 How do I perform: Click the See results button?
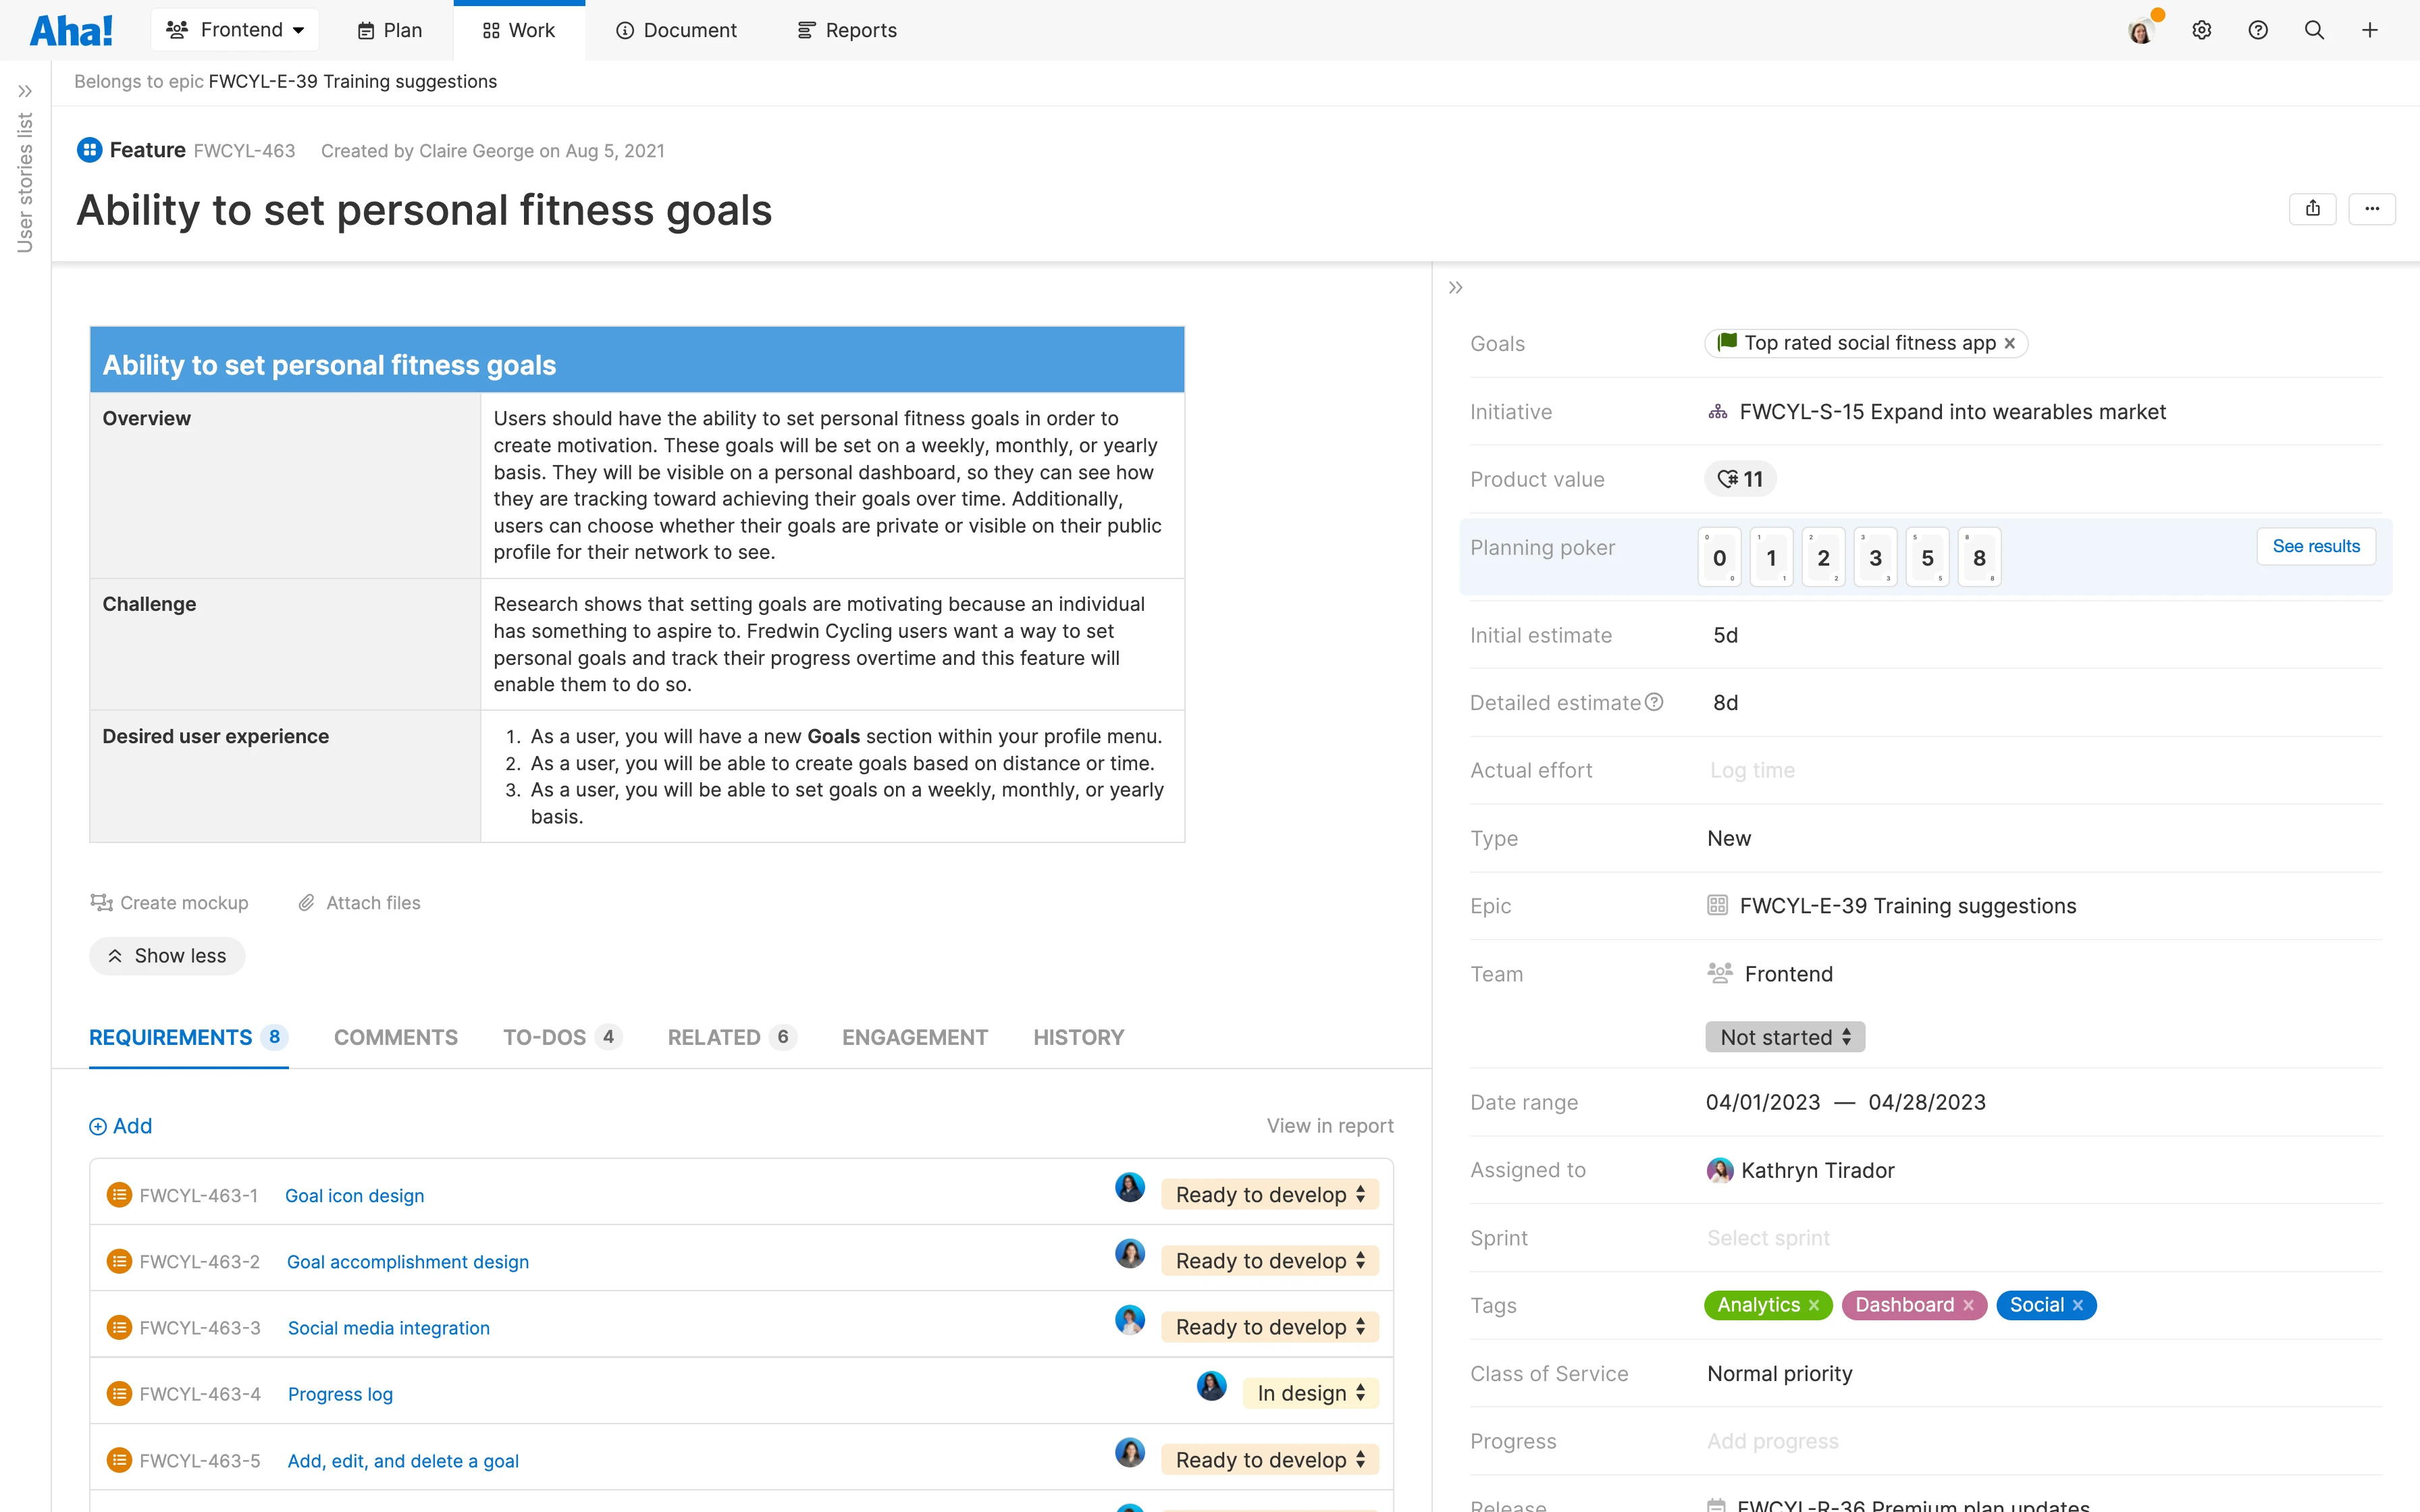click(2316, 546)
